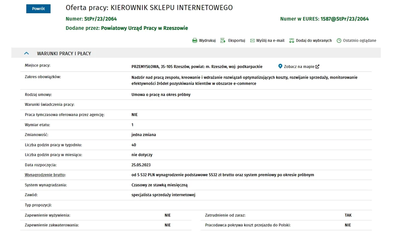Screen dimensions: 403x239
Task: Click the envelope icon for e-mail
Action: click(x=252, y=40)
